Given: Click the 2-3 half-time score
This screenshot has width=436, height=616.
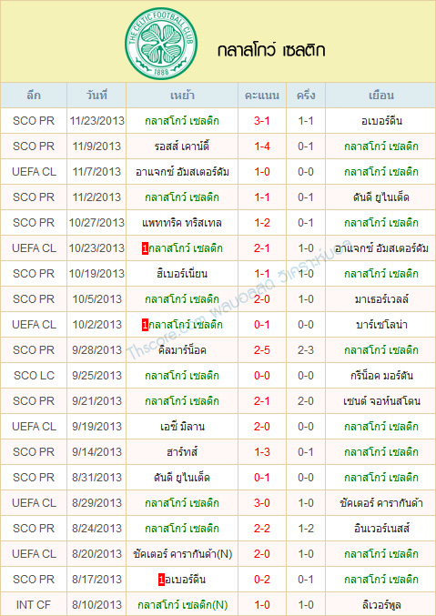Looking at the screenshot, I should click(306, 350).
